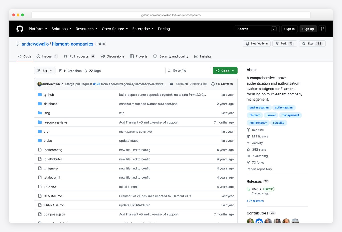Click the star icon beside 353 stars
This screenshot has width=342, height=232.
(249, 149)
